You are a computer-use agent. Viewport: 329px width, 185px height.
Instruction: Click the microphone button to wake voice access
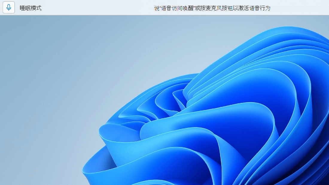9,7
